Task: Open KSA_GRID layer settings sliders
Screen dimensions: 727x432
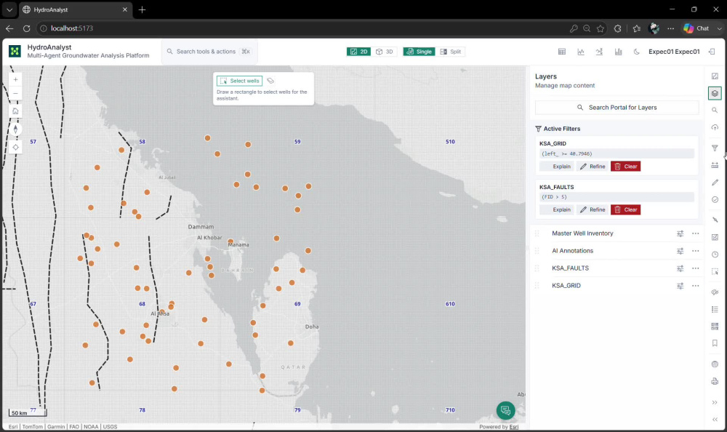Action: (x=680, y=286)
